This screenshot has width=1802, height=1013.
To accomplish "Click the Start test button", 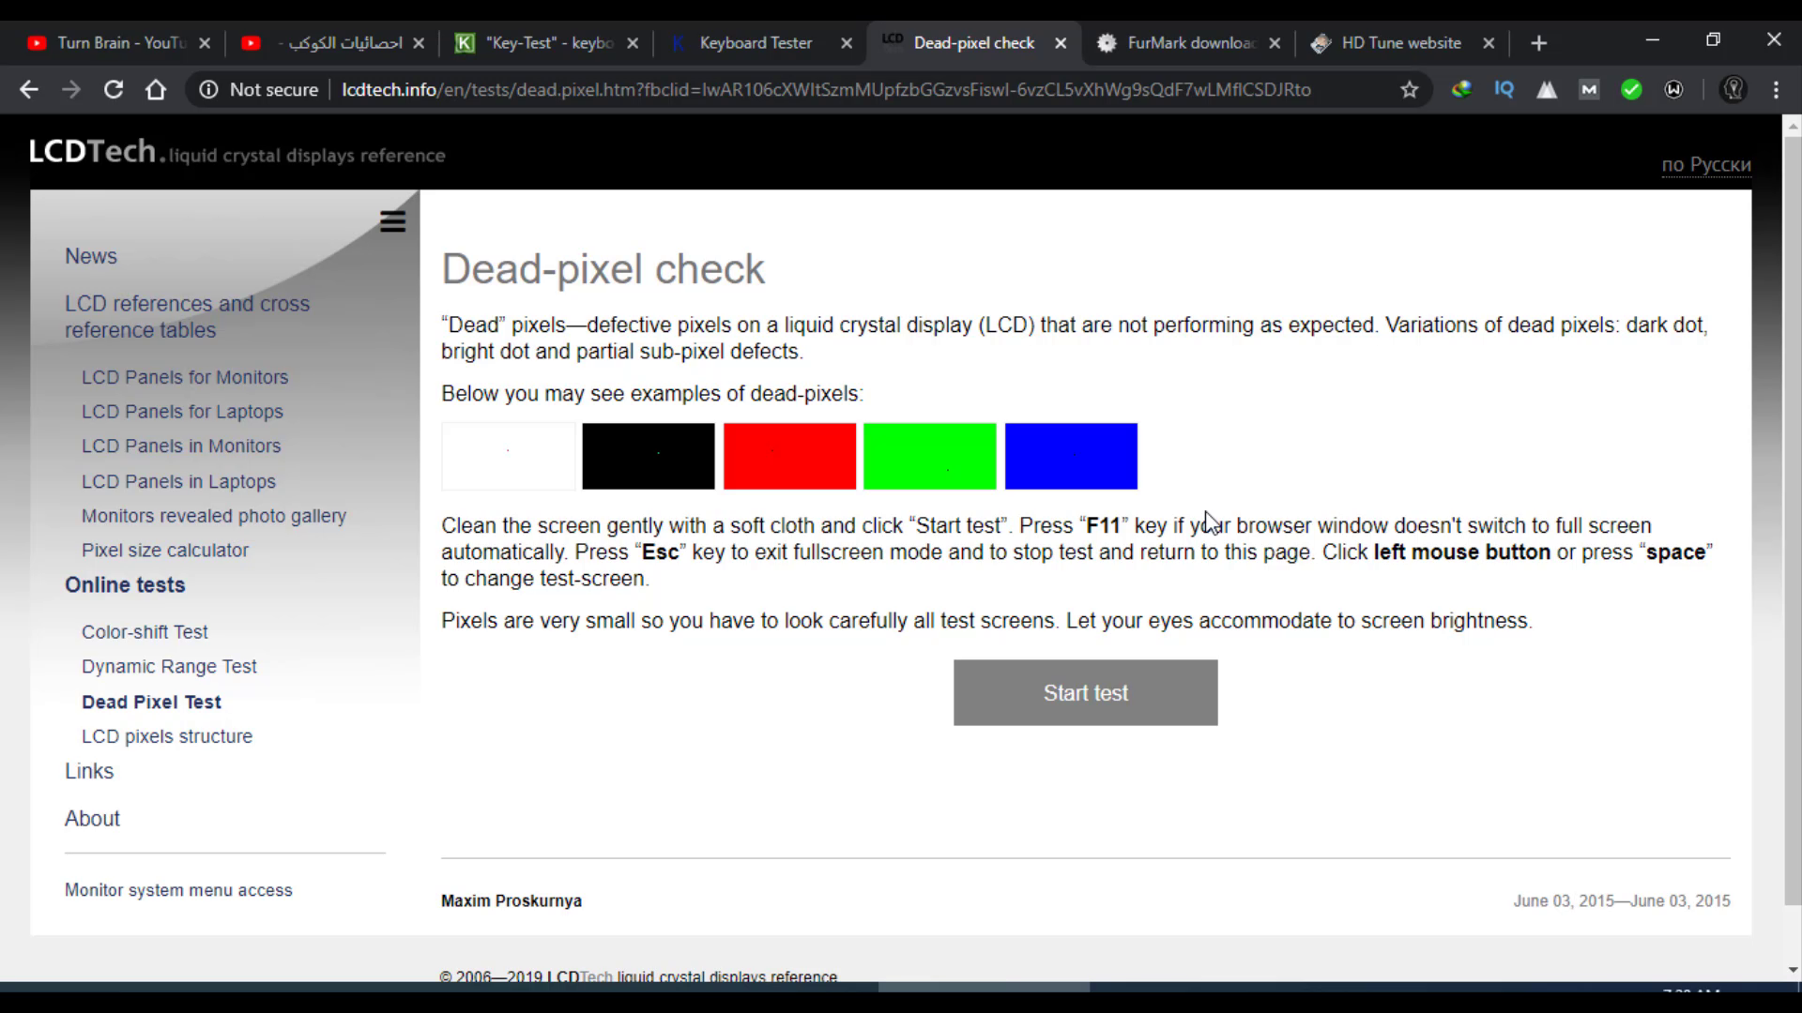I will pyautogui.click(x=1085, y=692).
